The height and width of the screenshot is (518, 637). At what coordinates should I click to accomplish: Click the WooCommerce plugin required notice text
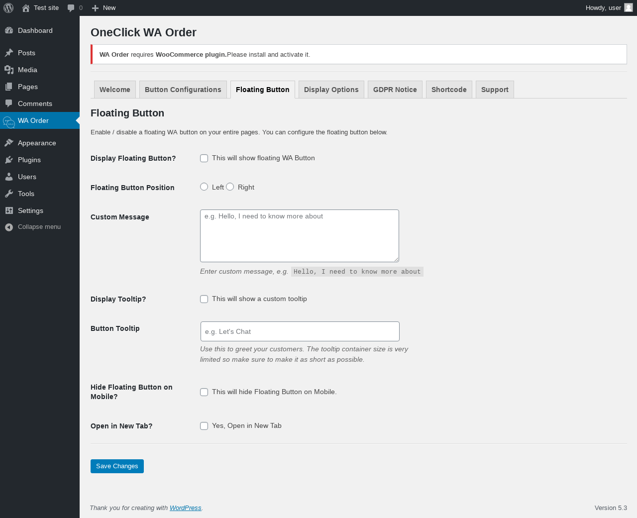pos(205,55)
